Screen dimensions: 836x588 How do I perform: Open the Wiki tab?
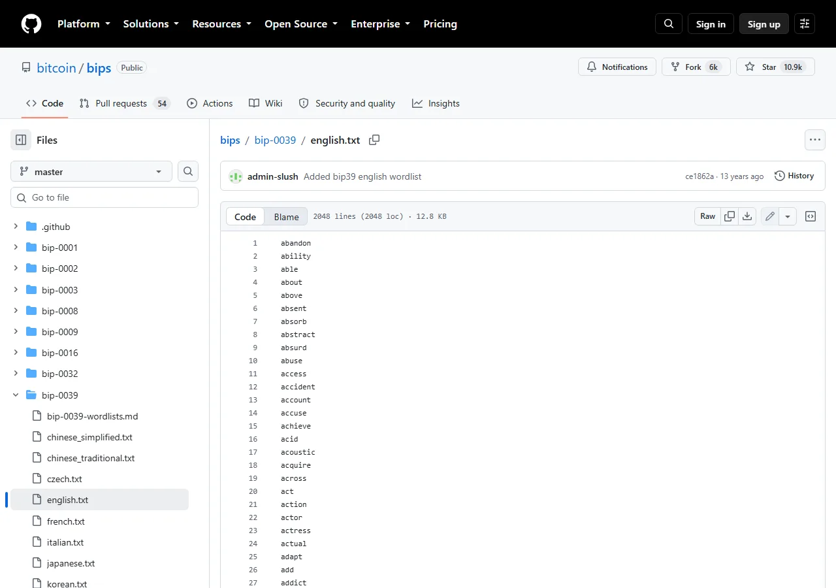[266, 103]
